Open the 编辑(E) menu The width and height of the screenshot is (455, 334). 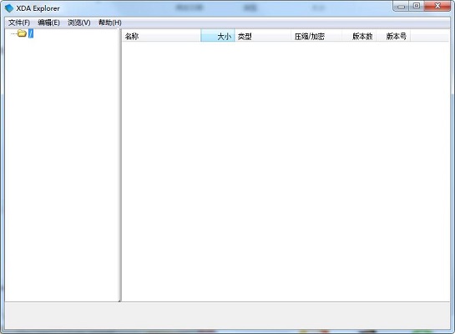pos(48,23)
